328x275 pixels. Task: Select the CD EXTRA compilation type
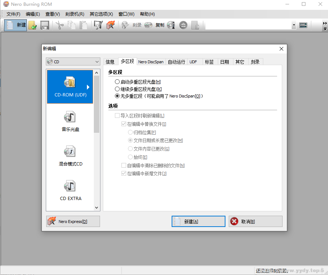coord(70,191)
